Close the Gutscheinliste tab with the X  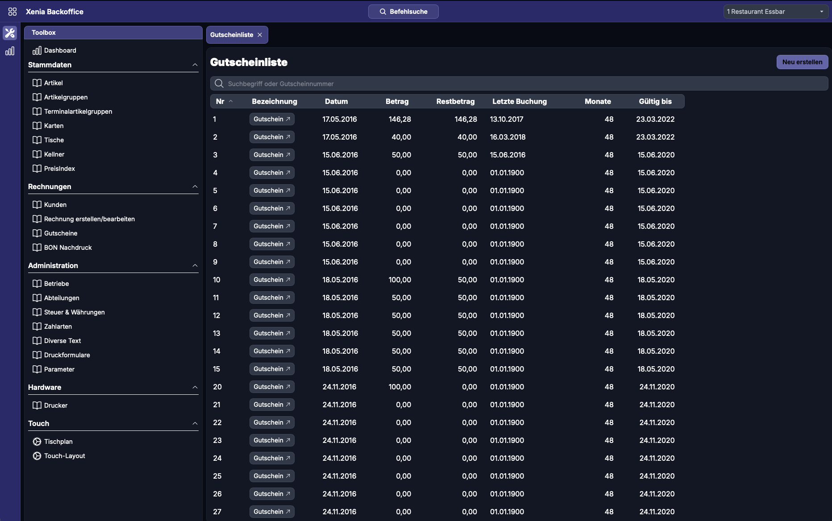(x=260, y=35)
